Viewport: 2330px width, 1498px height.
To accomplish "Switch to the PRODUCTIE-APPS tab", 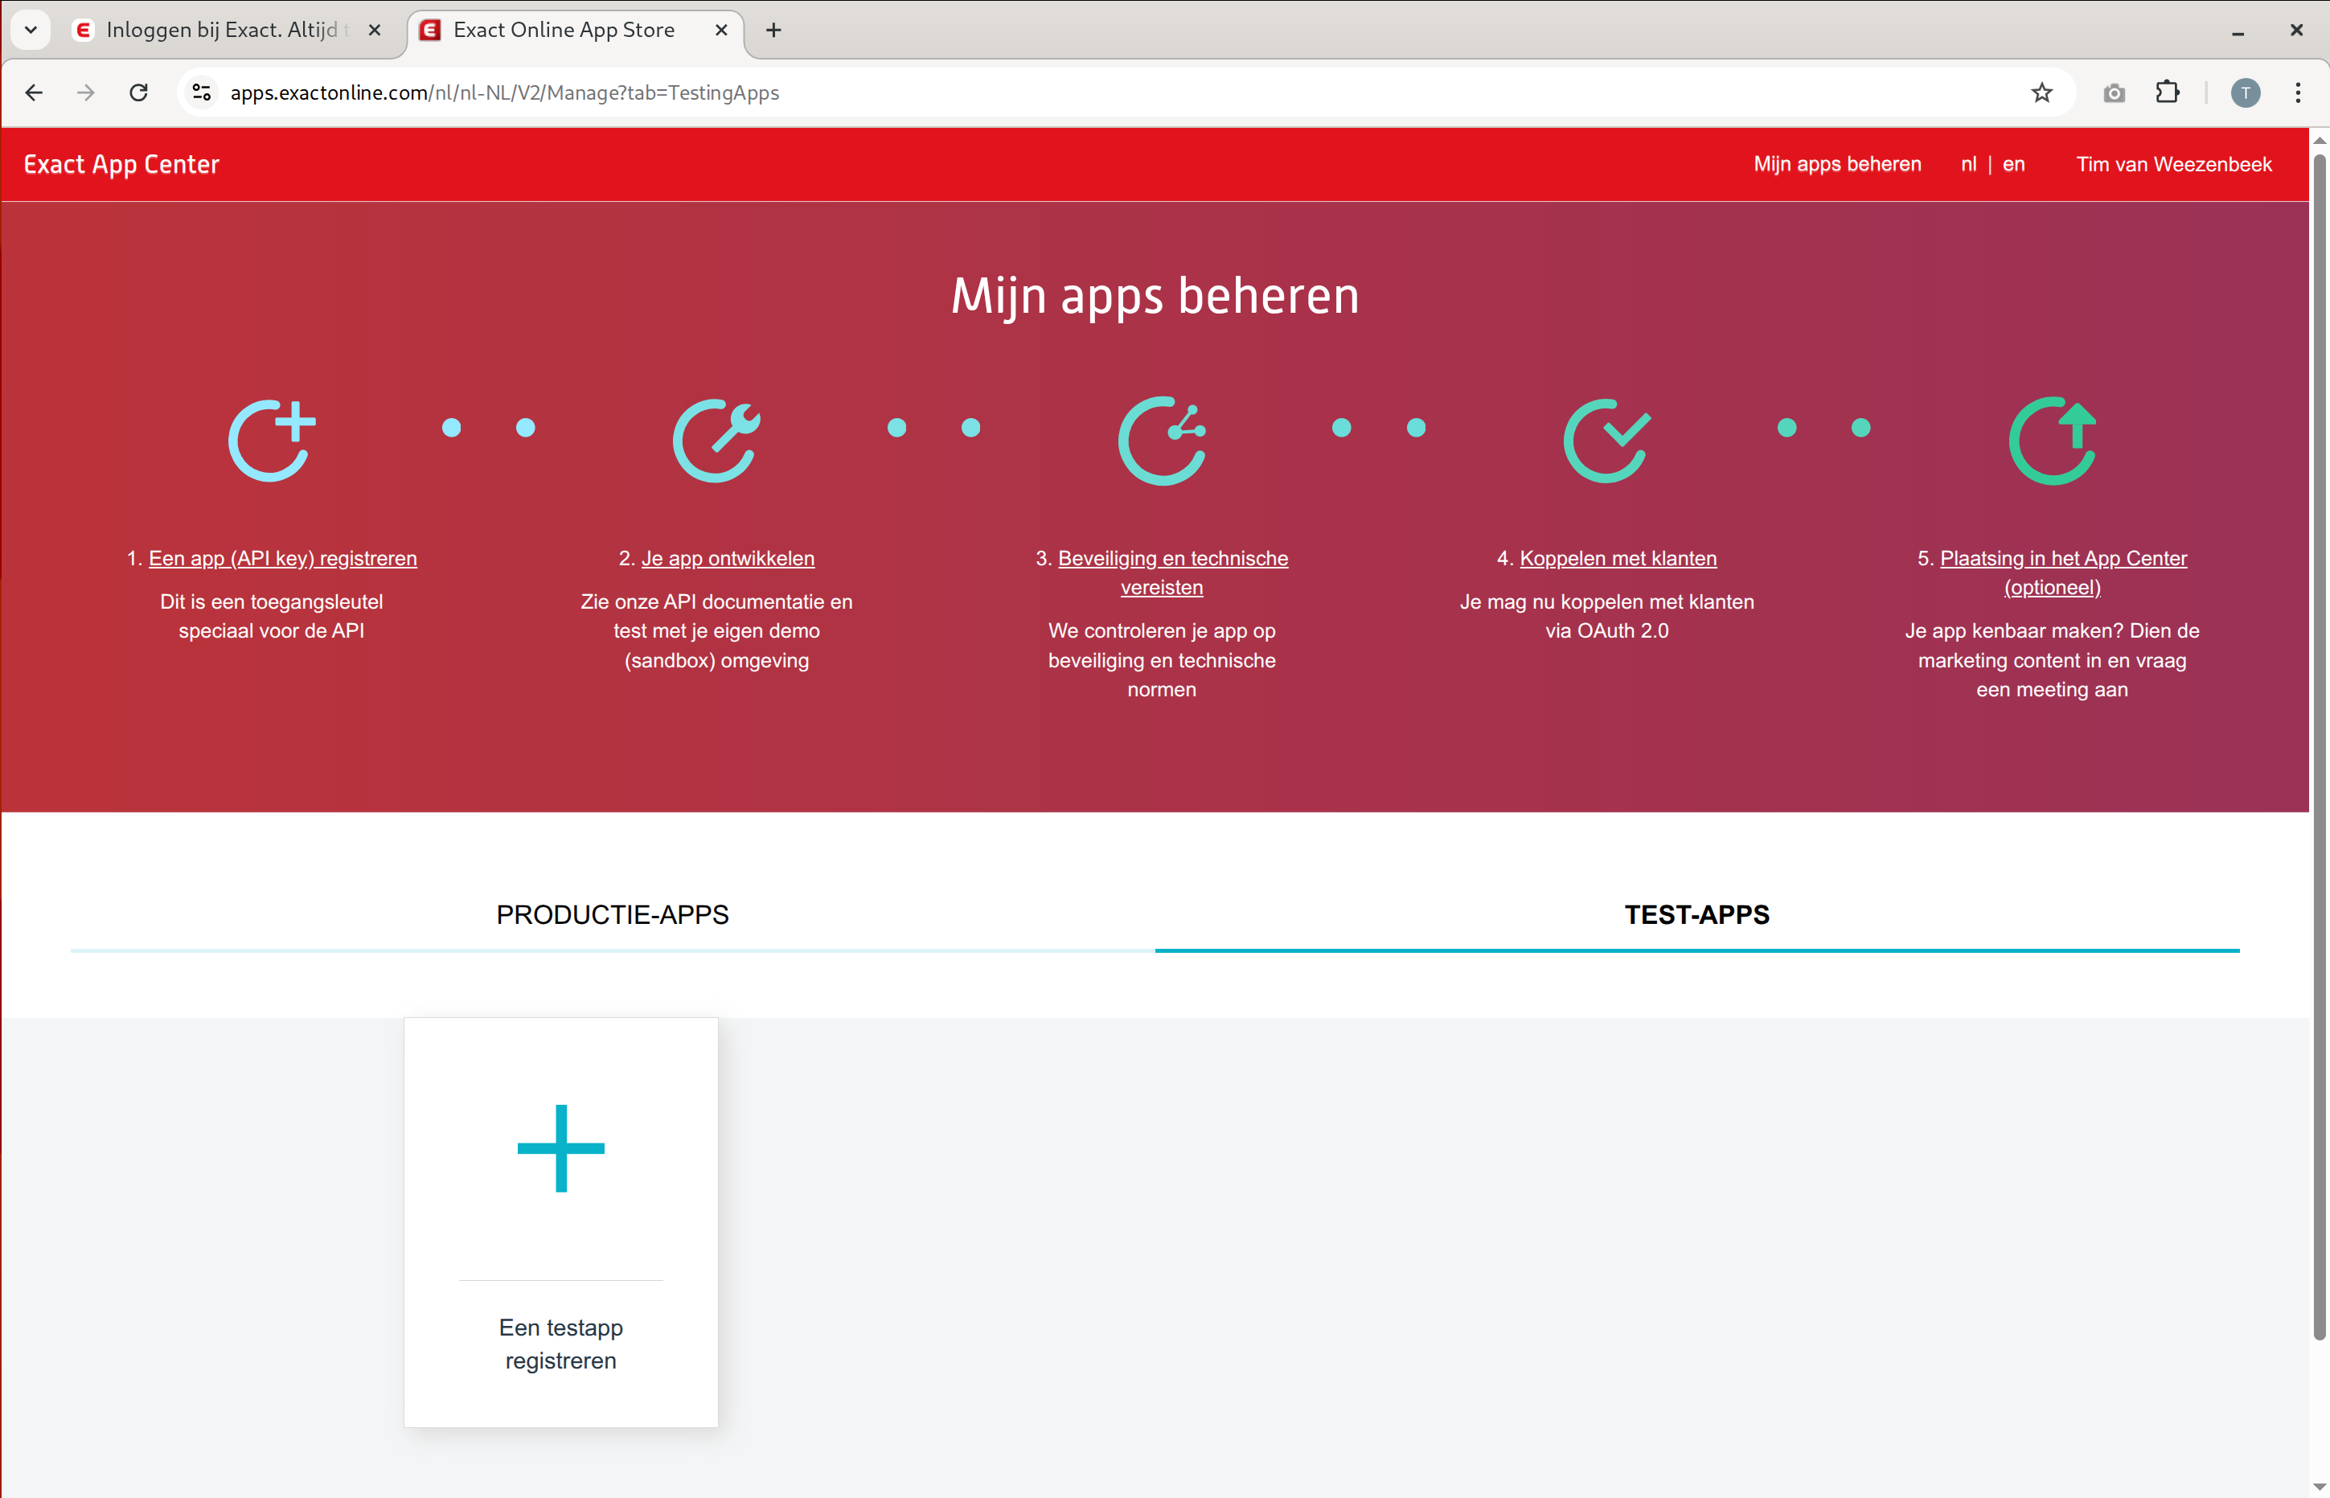I will pyautogui.click(x=612, y=914).
